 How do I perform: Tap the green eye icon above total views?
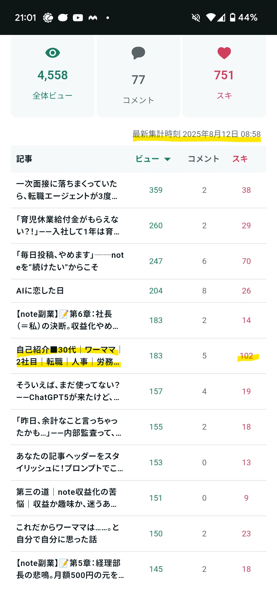(53, 53)
